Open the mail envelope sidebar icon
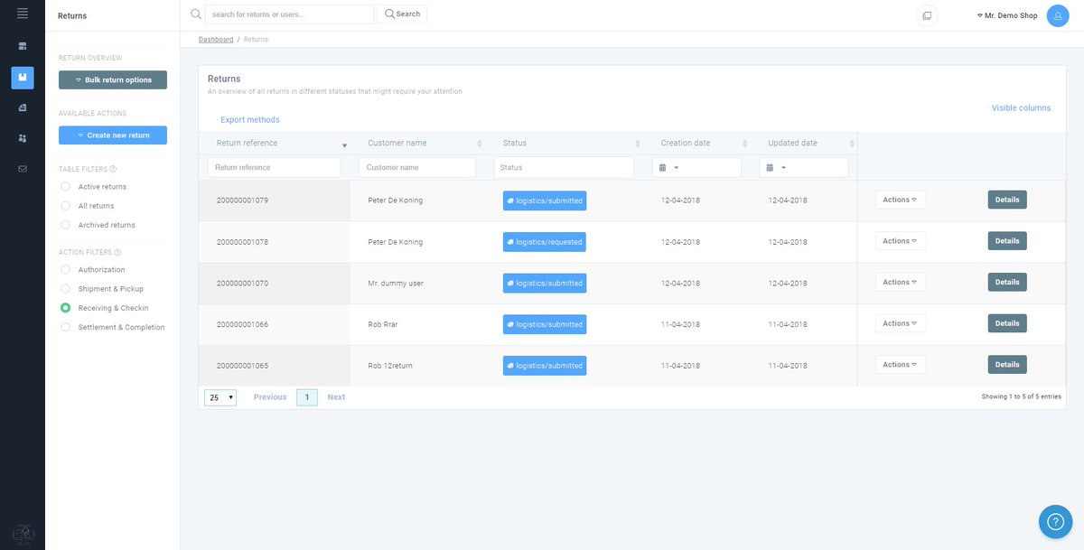Screen dimensions: 1084x550 (23, 169)
